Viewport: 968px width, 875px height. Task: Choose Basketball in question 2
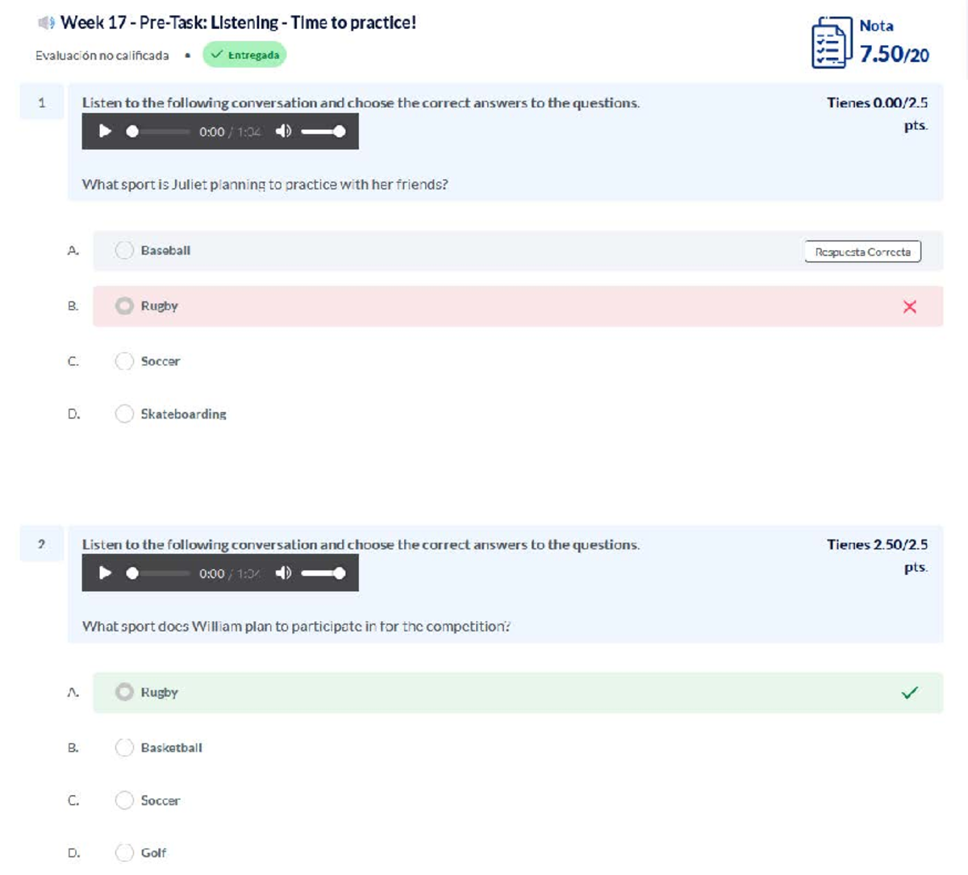pyautogui.click(x=124, y=748)
